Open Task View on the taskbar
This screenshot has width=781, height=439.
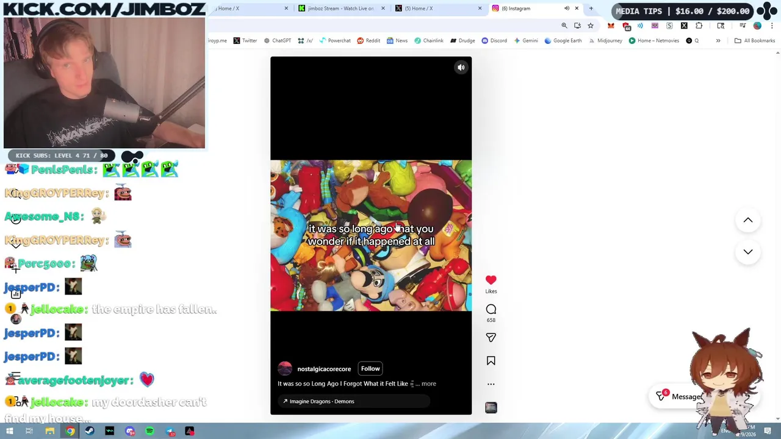29,432
